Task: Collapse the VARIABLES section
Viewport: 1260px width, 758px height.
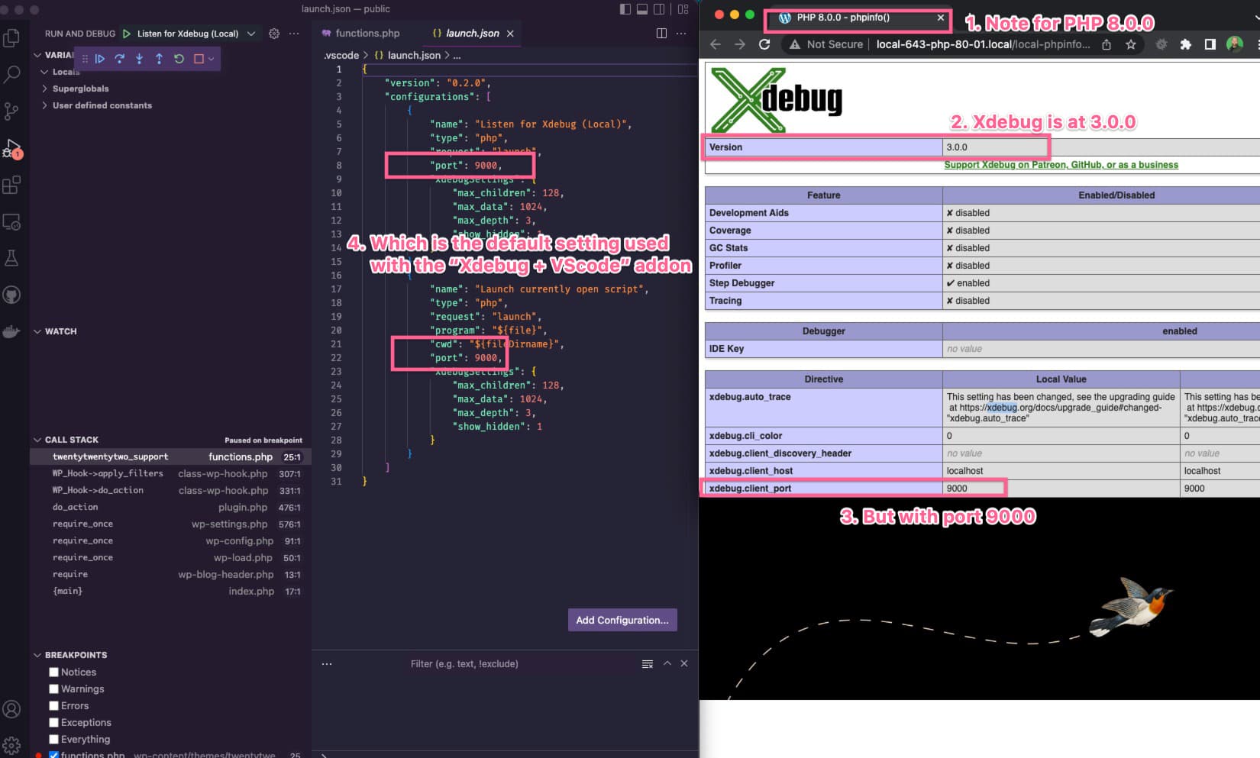Action: tap(37, 55)
